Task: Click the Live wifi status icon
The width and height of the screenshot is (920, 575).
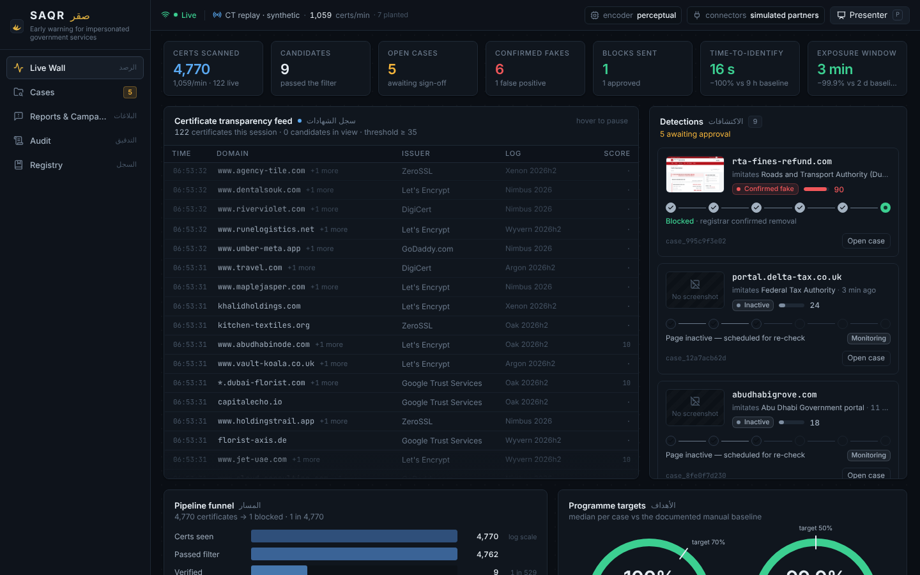Action: click(x=165, y=15)
